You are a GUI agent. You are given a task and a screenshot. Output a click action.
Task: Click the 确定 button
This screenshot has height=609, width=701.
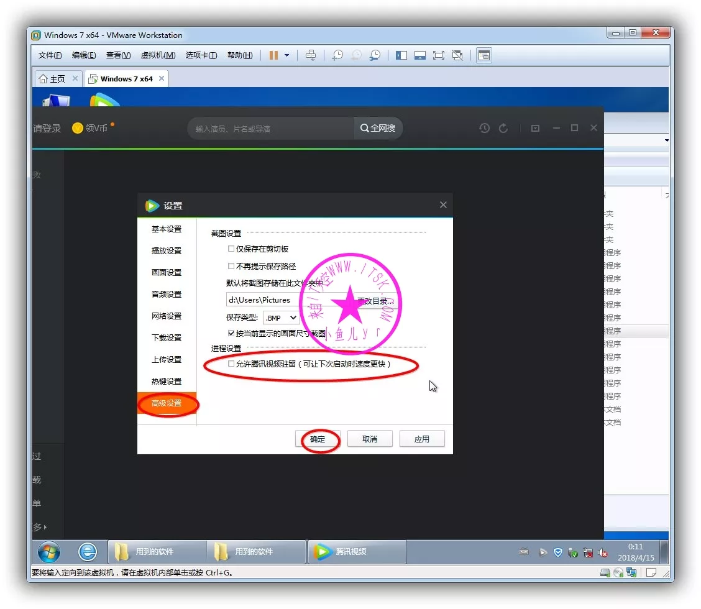pyautogui.click(x=318, y=439)
